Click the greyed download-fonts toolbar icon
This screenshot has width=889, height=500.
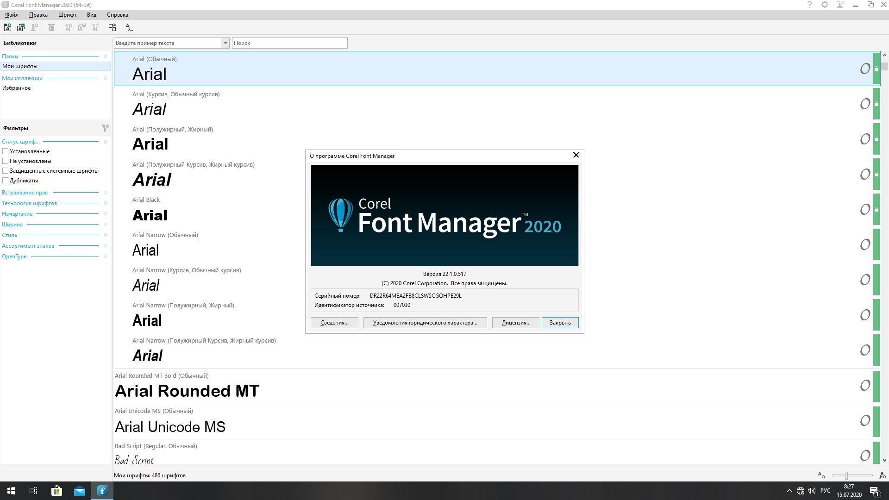(34, 27)
